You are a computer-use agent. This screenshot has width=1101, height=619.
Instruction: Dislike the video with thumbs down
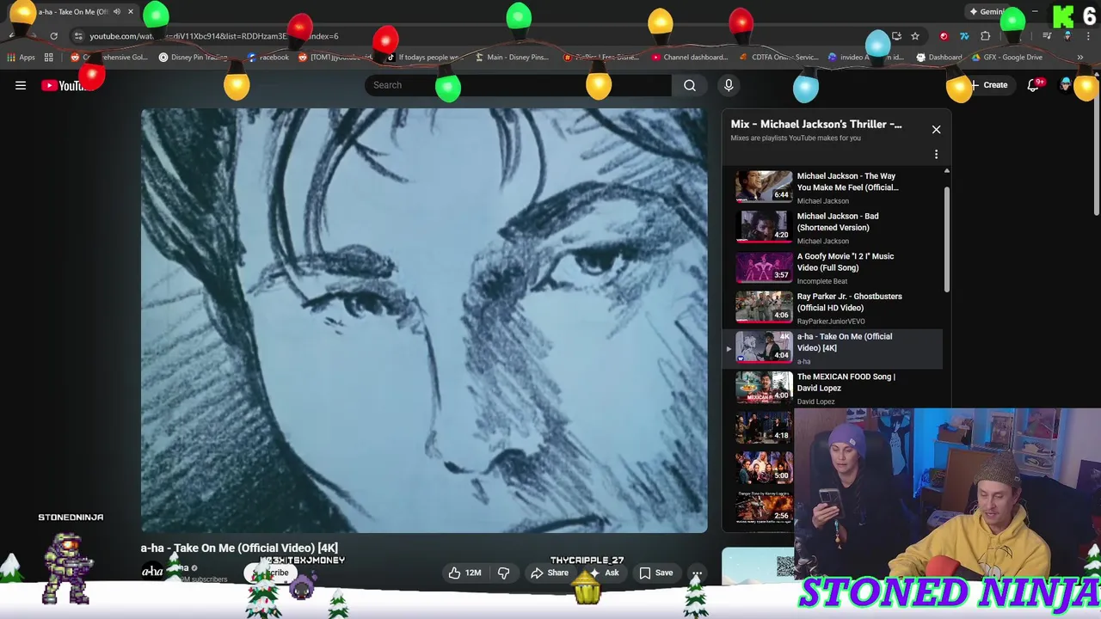pos(504,573)
